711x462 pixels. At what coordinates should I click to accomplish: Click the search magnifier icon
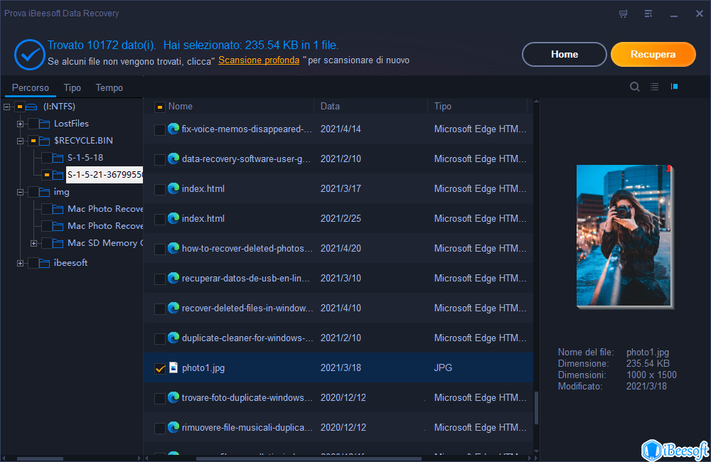coord(635,87)
